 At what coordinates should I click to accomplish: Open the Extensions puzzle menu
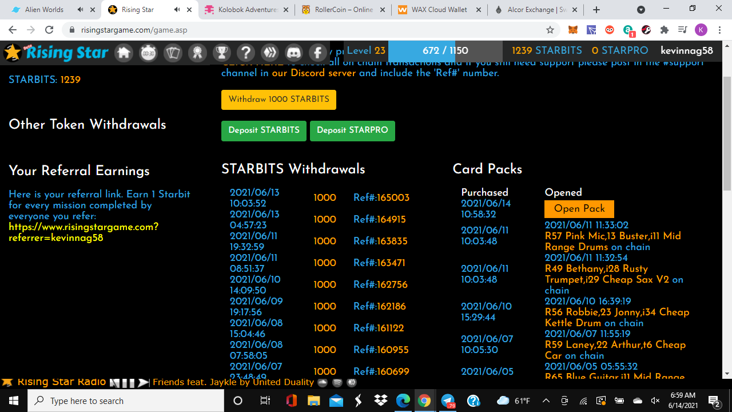[665, 30]
